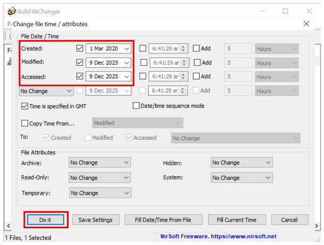The width and height of the screenshot is (324, 245).
Task: Toggle the Modified date checkbox
Action: pos(79,62)
